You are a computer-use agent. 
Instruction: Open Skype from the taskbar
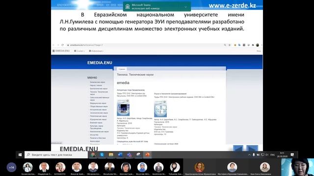102,154
